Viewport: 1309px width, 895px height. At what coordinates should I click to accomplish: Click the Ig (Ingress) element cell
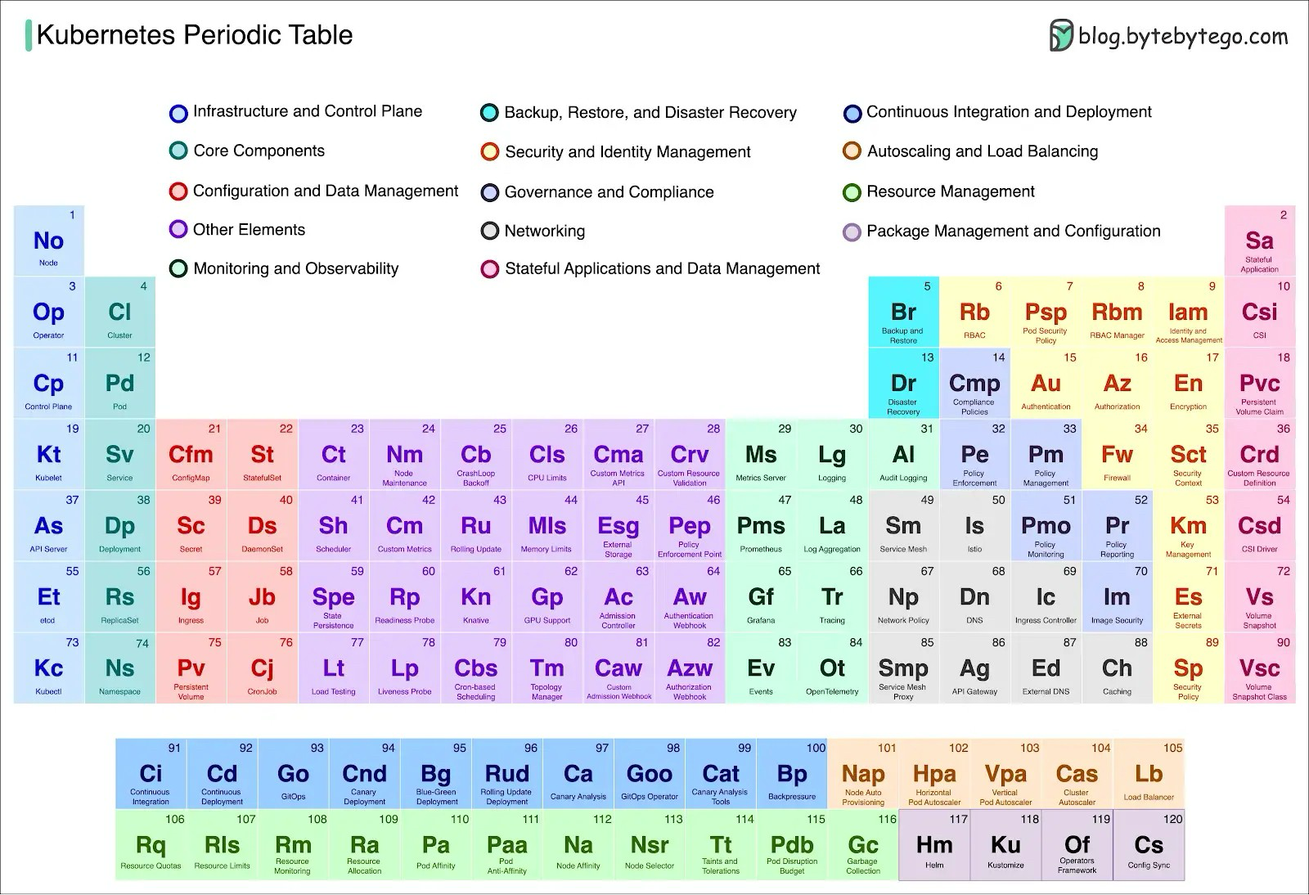(x=191, y=596)
